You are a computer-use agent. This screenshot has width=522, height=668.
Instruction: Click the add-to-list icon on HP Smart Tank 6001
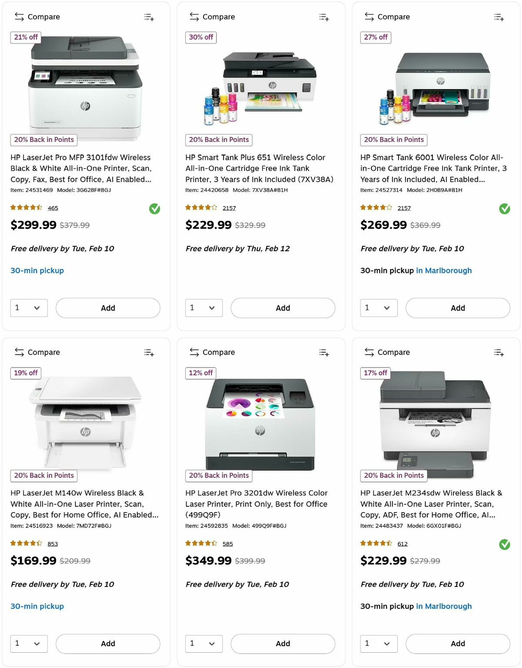coord(499,17)
